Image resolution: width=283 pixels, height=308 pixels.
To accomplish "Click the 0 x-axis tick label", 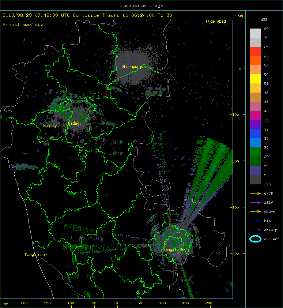I will 117,303.
